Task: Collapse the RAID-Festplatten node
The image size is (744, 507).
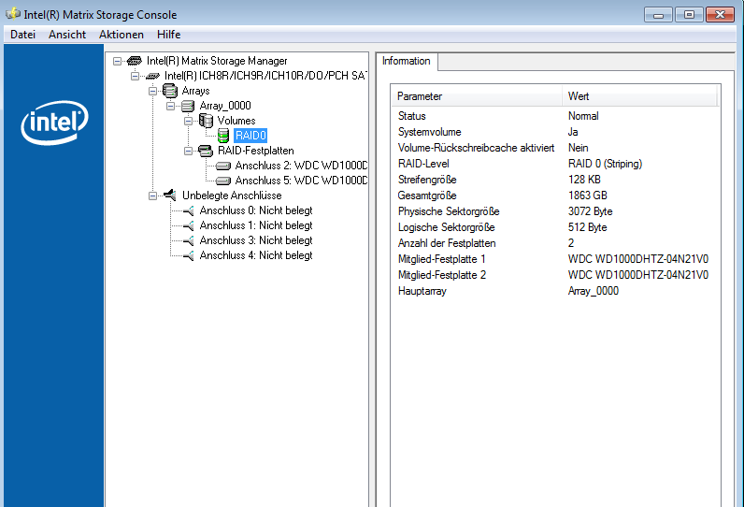Action: [188, 151]
